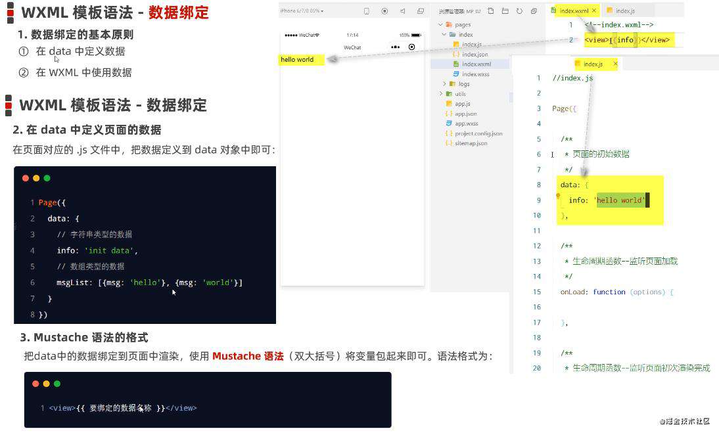Open app.js in the file tree

(x=463, y=104)
